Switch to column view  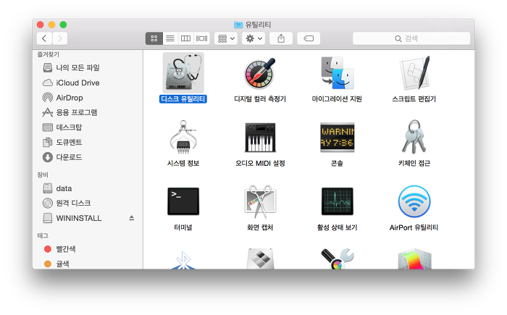pos(185,38)
